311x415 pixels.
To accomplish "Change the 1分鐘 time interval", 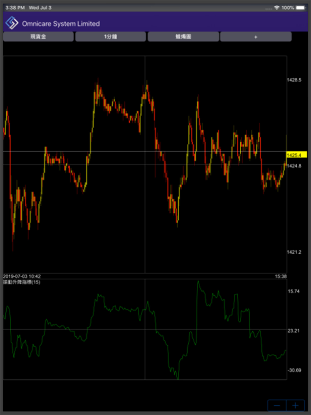I will 111,37.
